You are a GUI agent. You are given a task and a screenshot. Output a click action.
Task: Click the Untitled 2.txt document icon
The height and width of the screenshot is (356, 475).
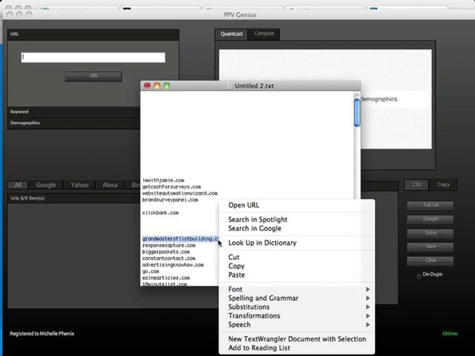point(230,86)
